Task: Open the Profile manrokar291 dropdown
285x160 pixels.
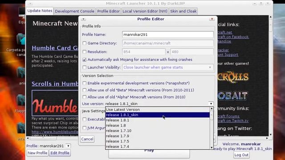Action: (x=68, y=146)
